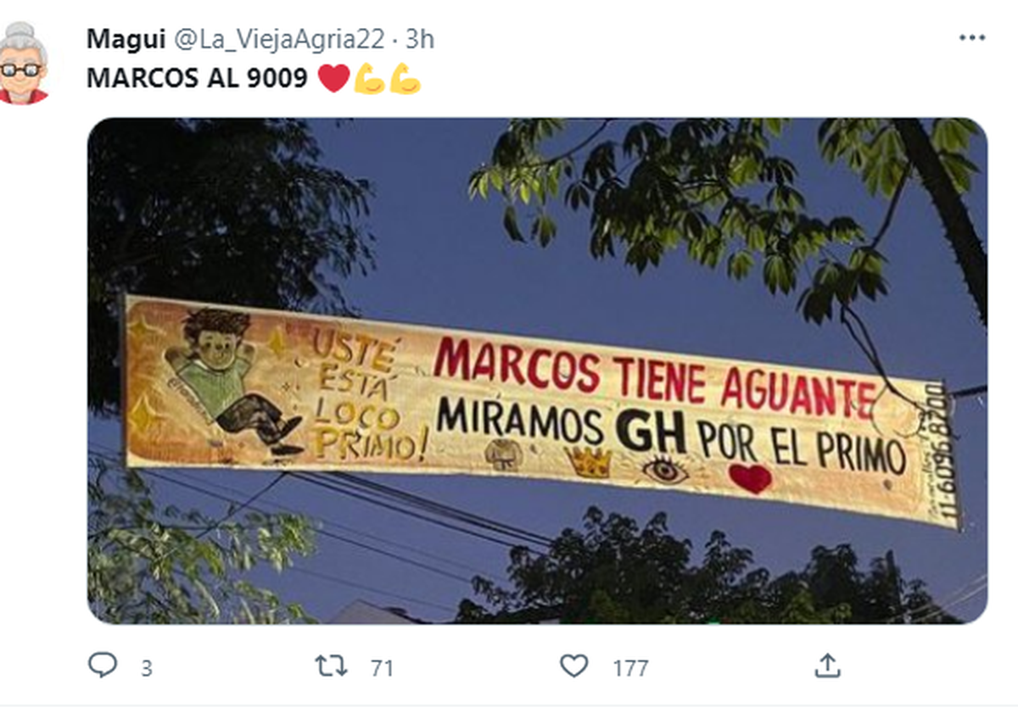Click the like count 177
This screenshot has width=1018, height=719.
630,668
